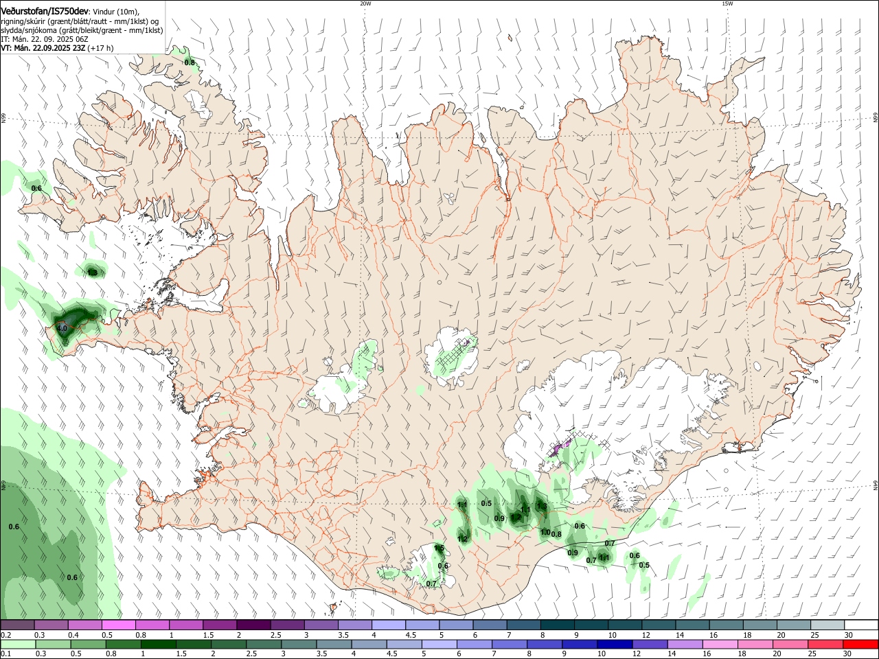
Task: Select upper legend swatch above label 10
Action: click(x=625, y=625)
